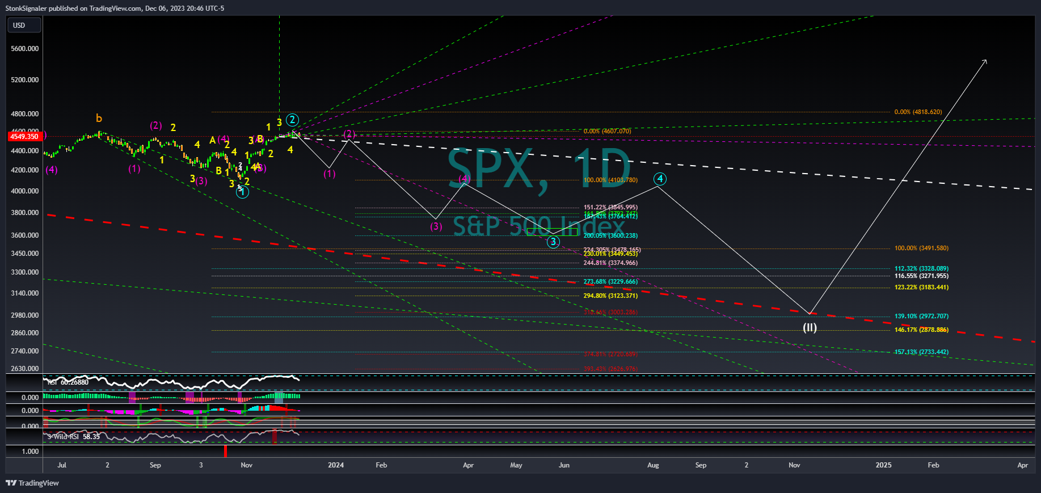Click the RSI 60.26880 indicator label
This screenshot has width=1041, height=493.
[x=68, y=382]
